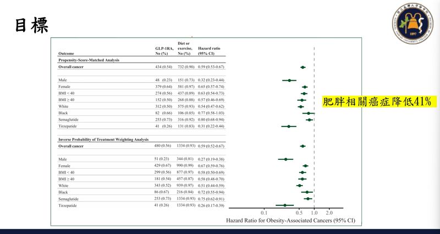
Task: Click the Semaglutide row in IPTW section
Action: (141, 199)
